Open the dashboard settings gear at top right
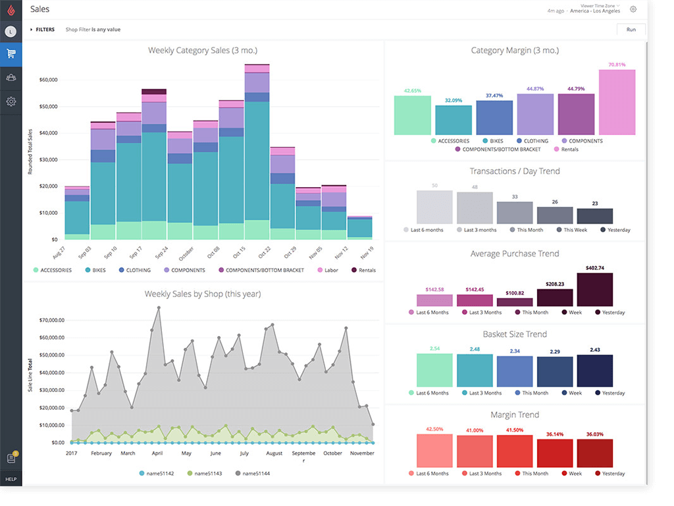The image size is (674, 506). point(633,9)
